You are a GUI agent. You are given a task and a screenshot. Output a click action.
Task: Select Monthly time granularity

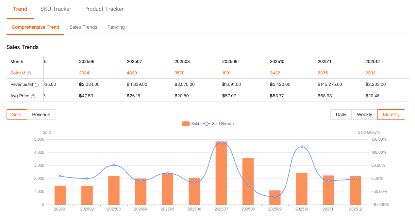pos(391,115)
